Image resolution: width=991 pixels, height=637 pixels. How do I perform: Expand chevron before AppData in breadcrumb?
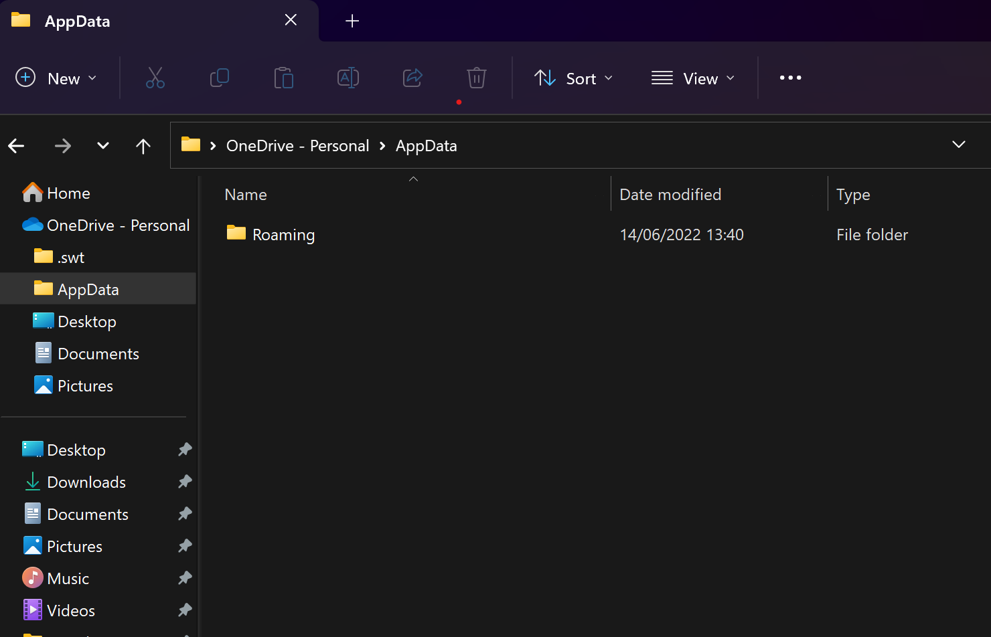(x=382, y=146)
